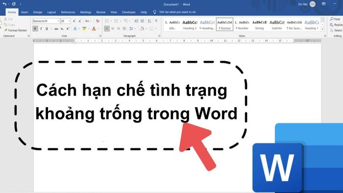This screenshot has height=193, width=343.
Task: Toggle Align Left paragraph alignment
Action: (107, 28)
